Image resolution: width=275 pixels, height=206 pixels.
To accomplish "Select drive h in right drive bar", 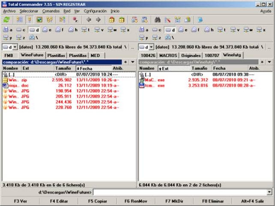I will 209,30.
